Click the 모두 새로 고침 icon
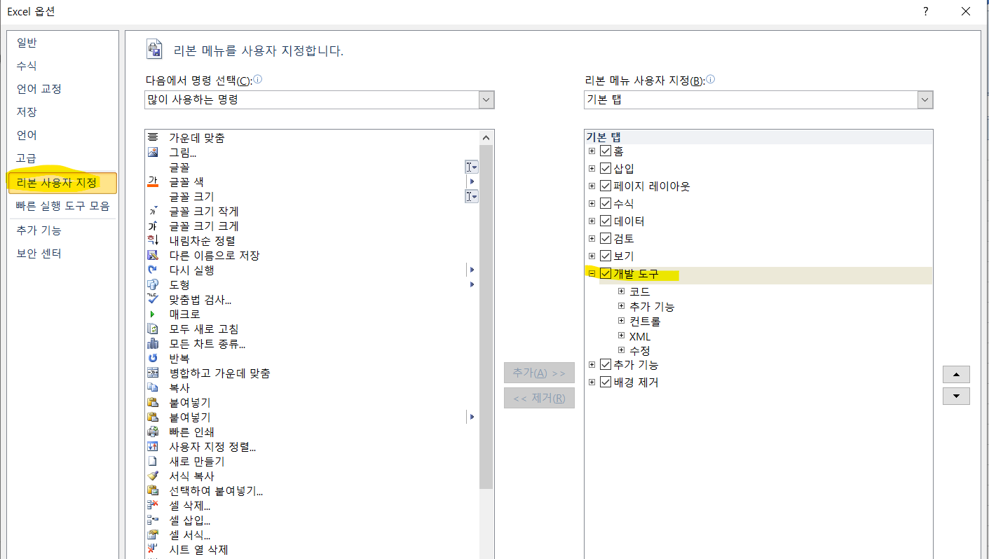This screenshot has width=989, height=559. click(153, 329)
